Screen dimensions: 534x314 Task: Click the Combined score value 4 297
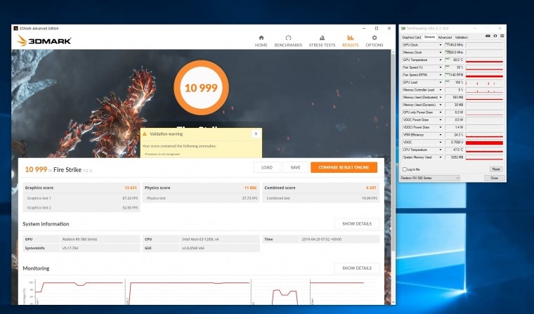pos(371,188)
